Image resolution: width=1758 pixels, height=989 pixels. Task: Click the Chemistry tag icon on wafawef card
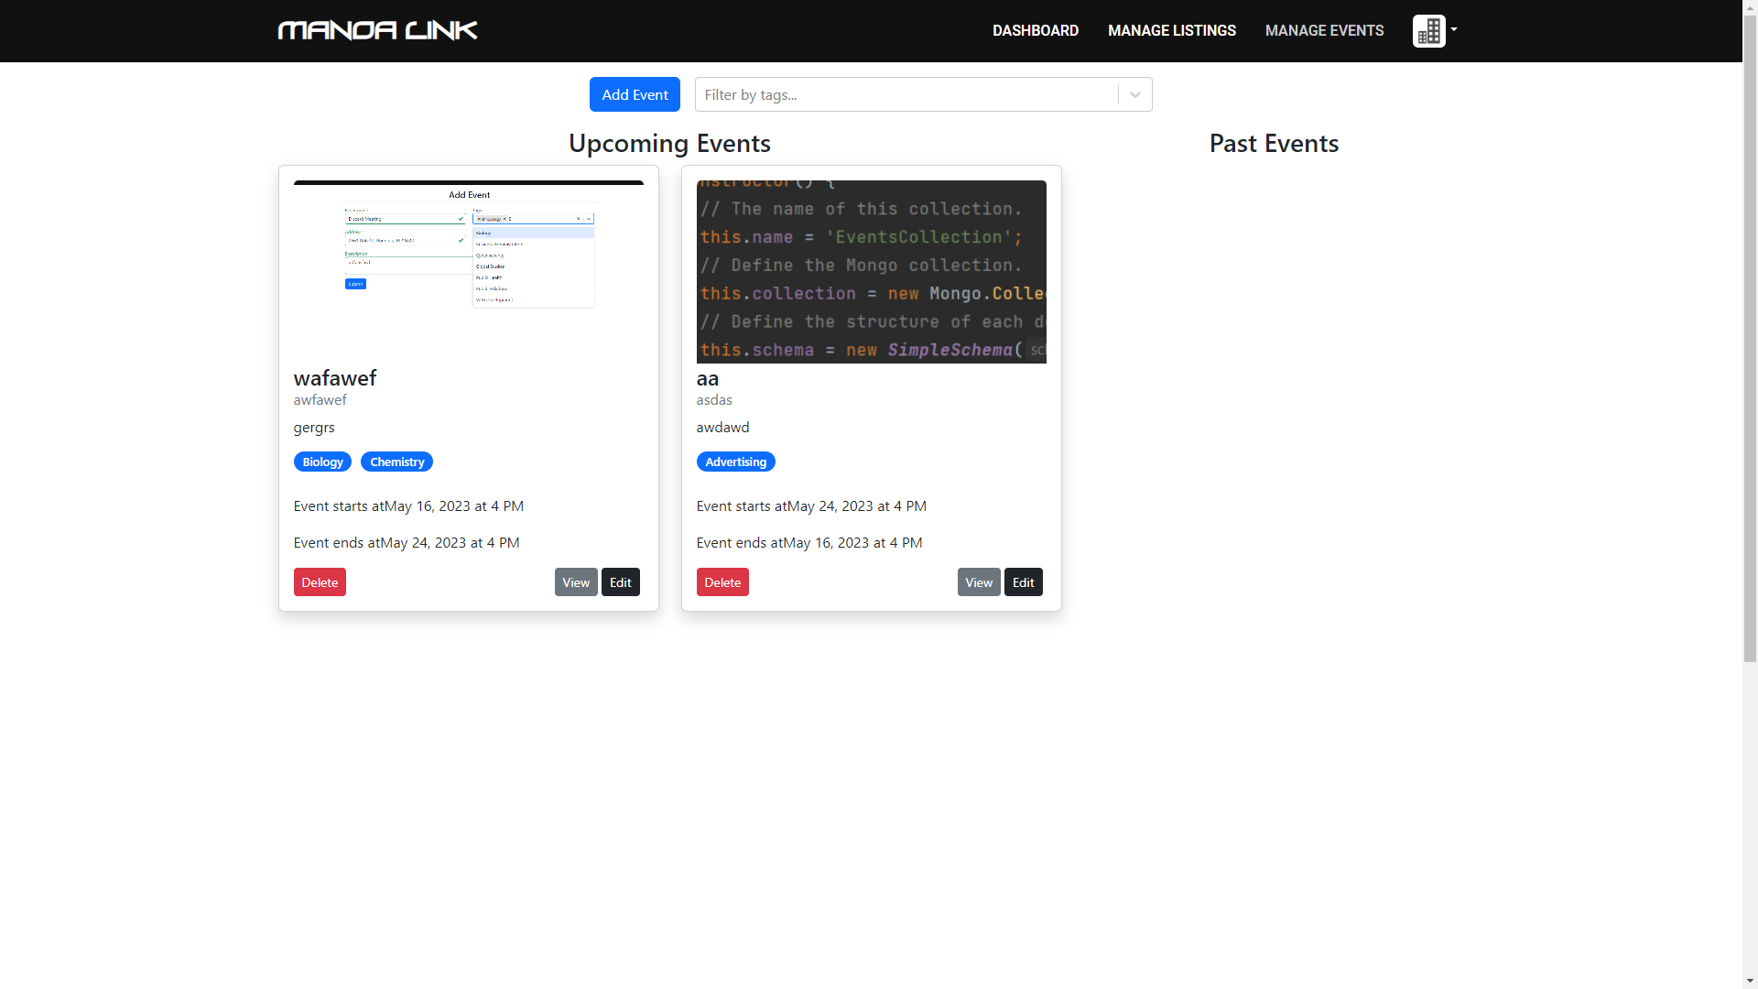pos(396,462)
